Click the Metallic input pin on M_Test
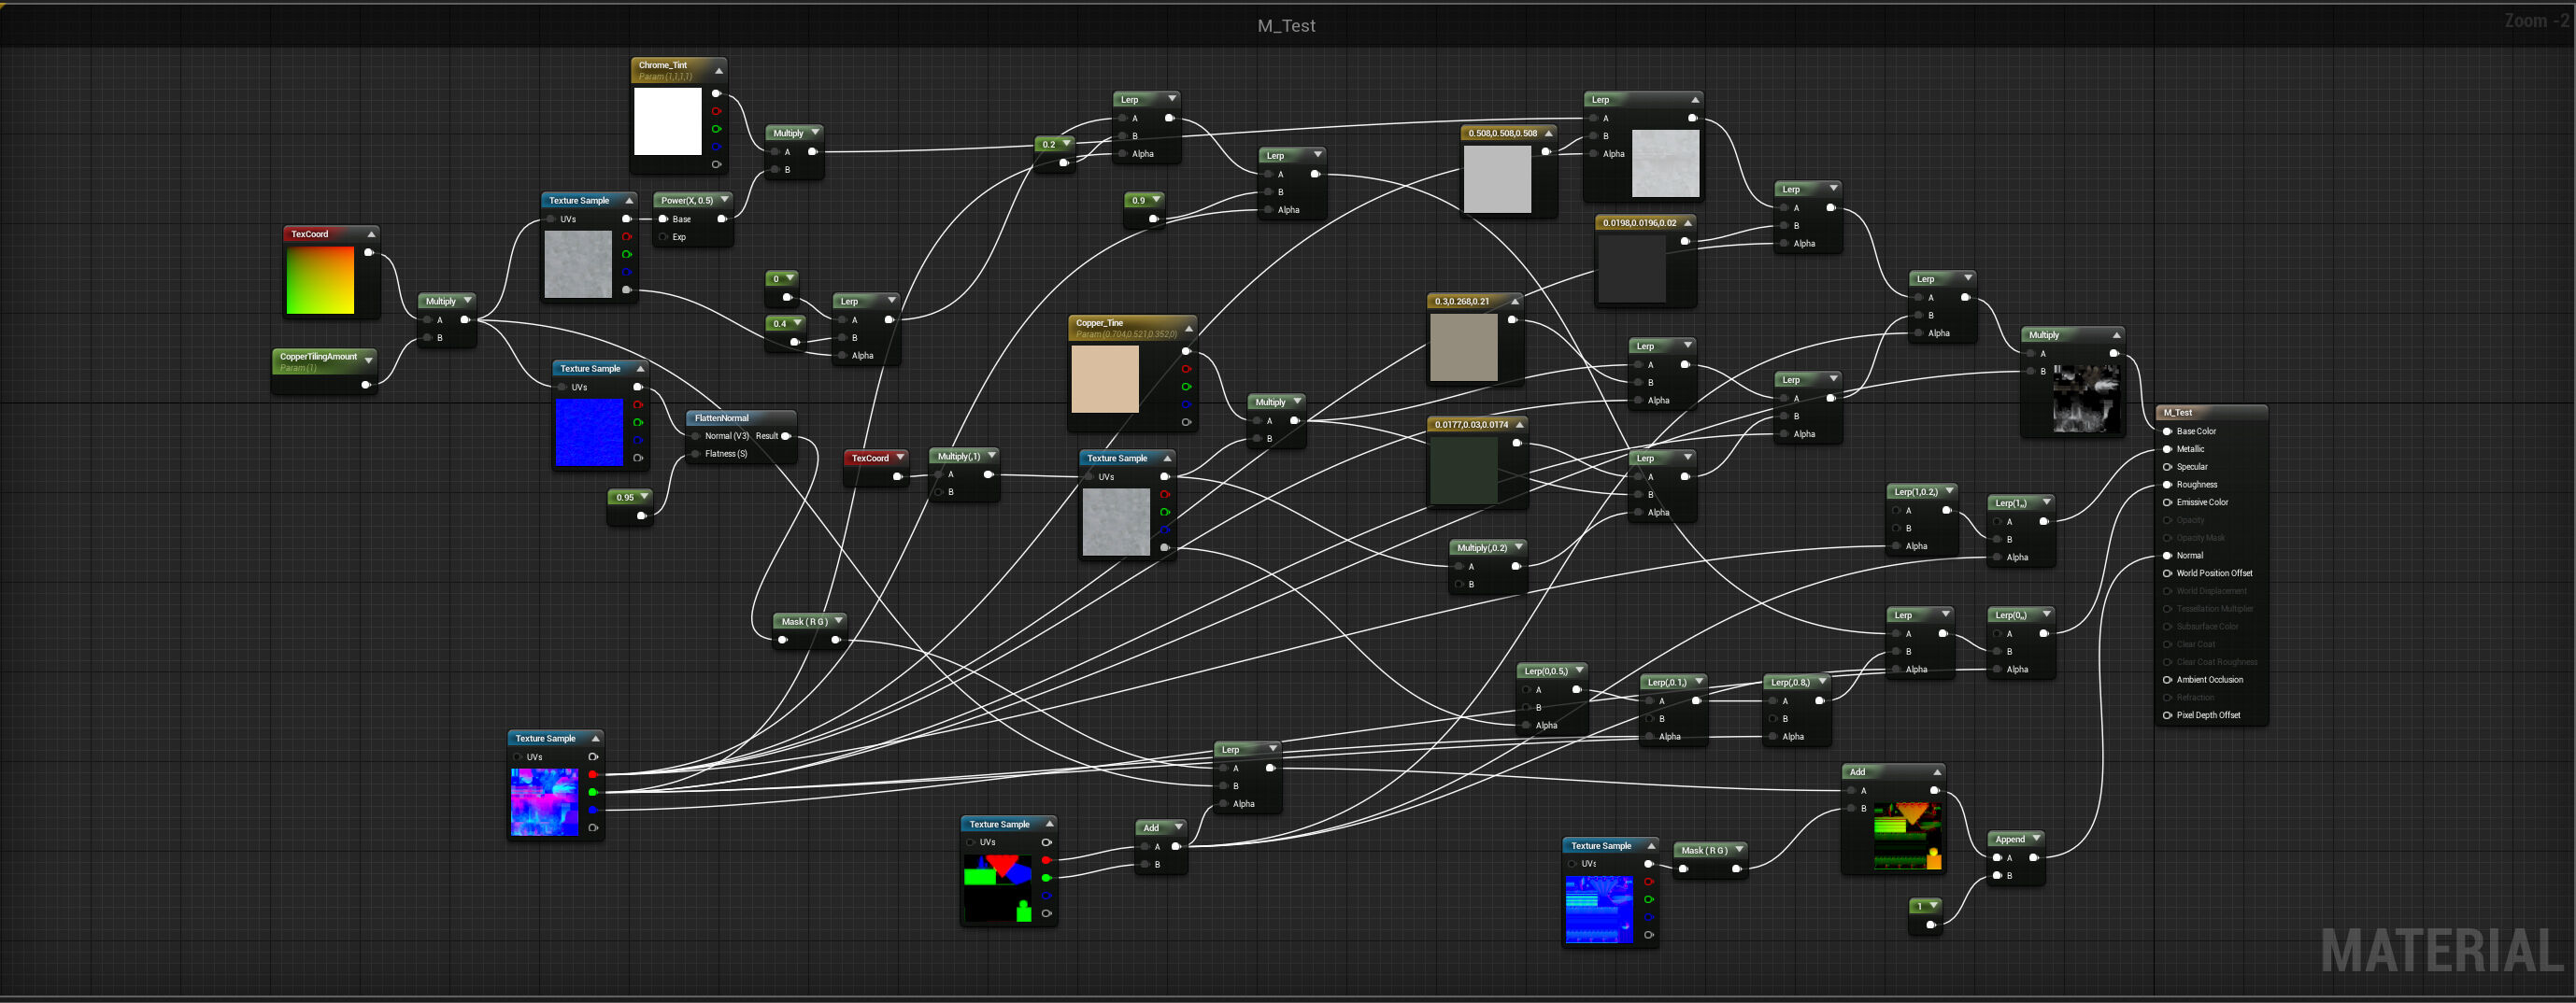This screenshot has width=2576, height=1003. coord(2167,449)
